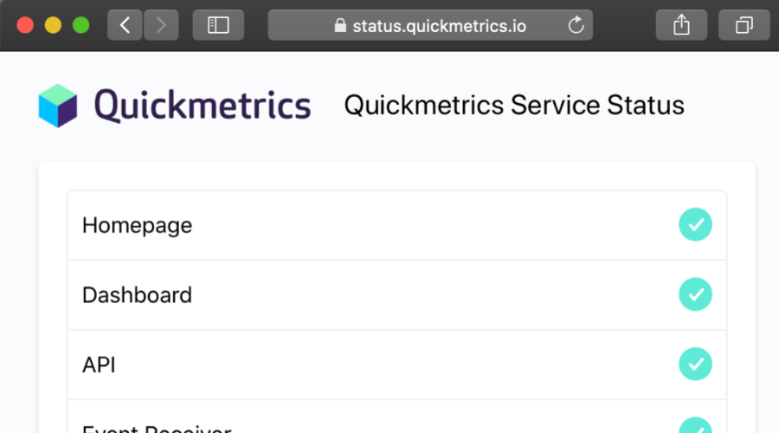Viewport: 779px width, 433px height.
Task: Click the Quickmetrics cube logo
Action: pyautogui.click(x=58, y=106)
